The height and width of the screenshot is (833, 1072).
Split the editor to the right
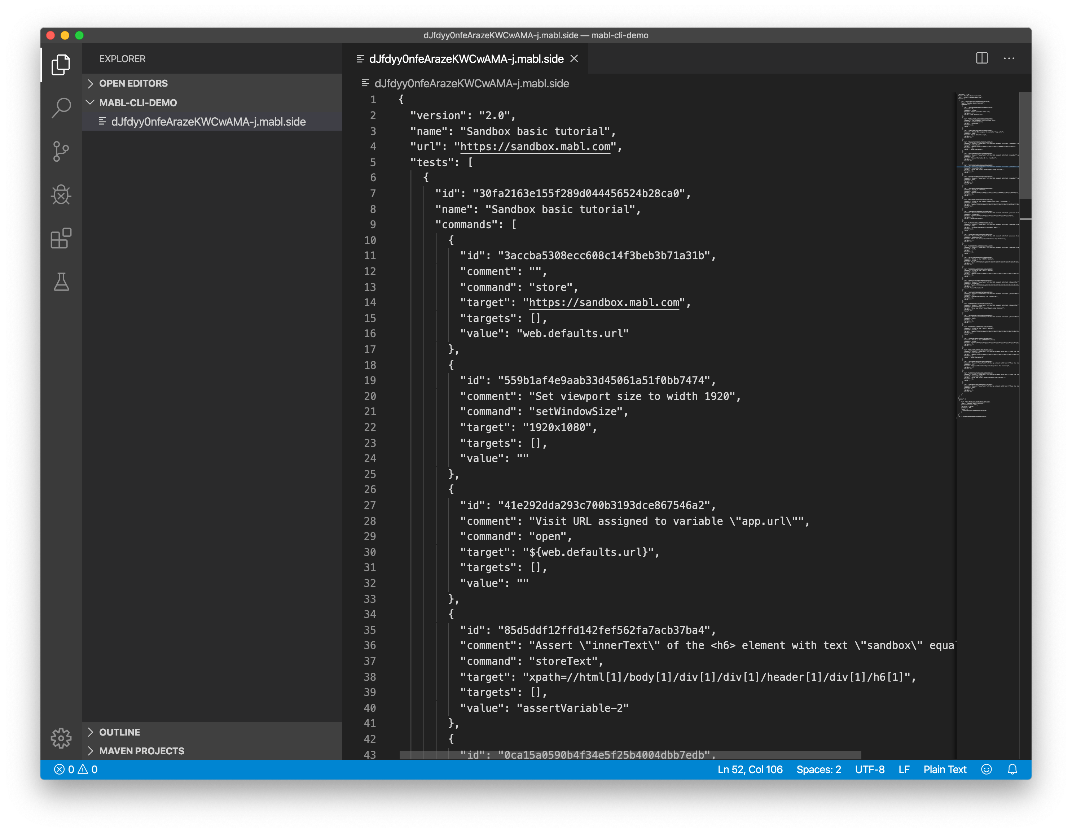point(982,58)
